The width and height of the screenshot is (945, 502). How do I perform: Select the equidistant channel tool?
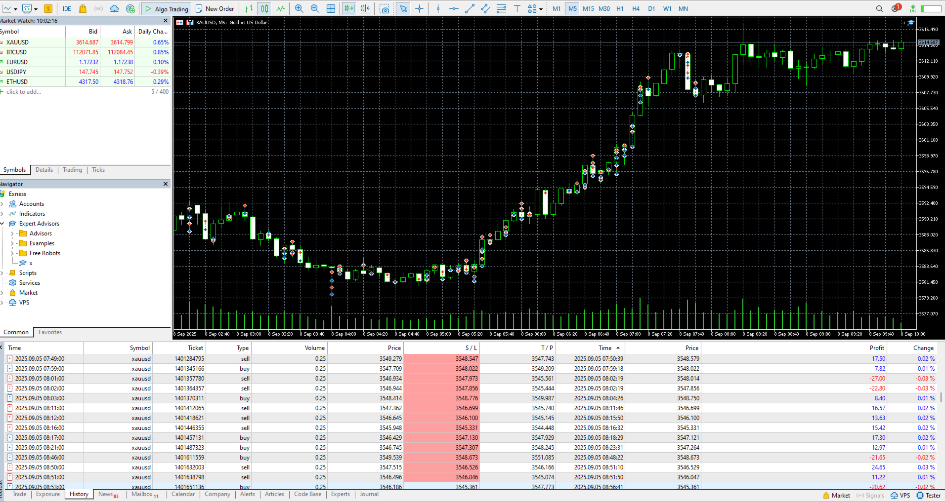(x=485, y=8)
